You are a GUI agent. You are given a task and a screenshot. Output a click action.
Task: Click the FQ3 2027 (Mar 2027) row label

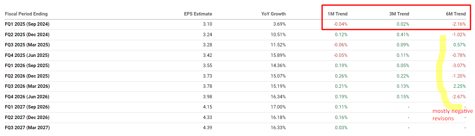point(27,128)
